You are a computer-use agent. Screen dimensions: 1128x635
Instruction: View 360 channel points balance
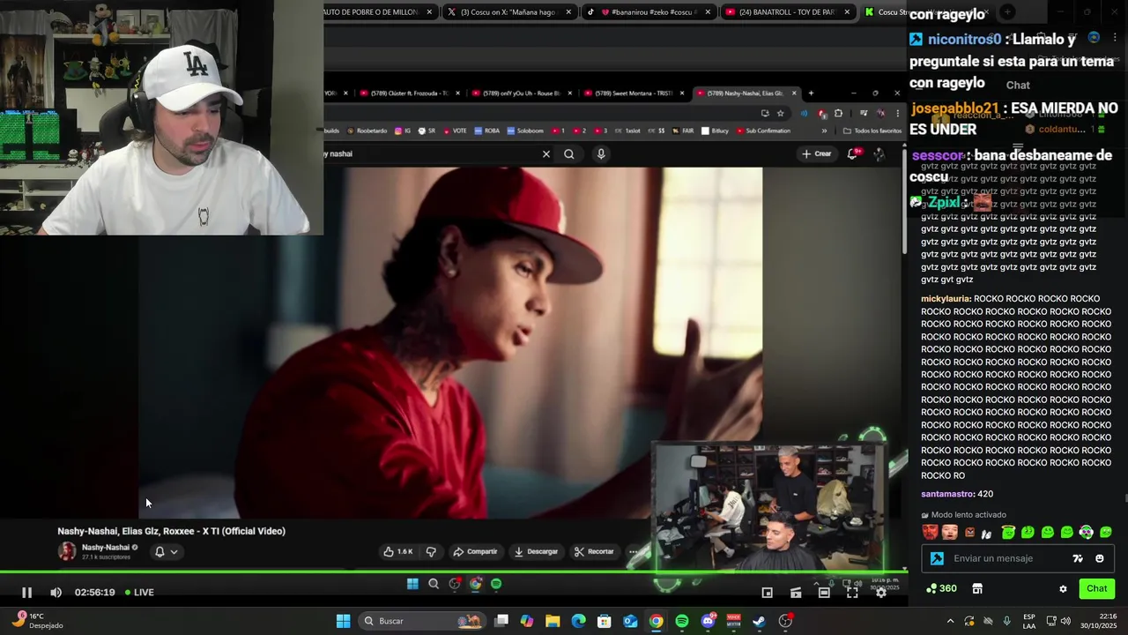click(x=941, y=588)
